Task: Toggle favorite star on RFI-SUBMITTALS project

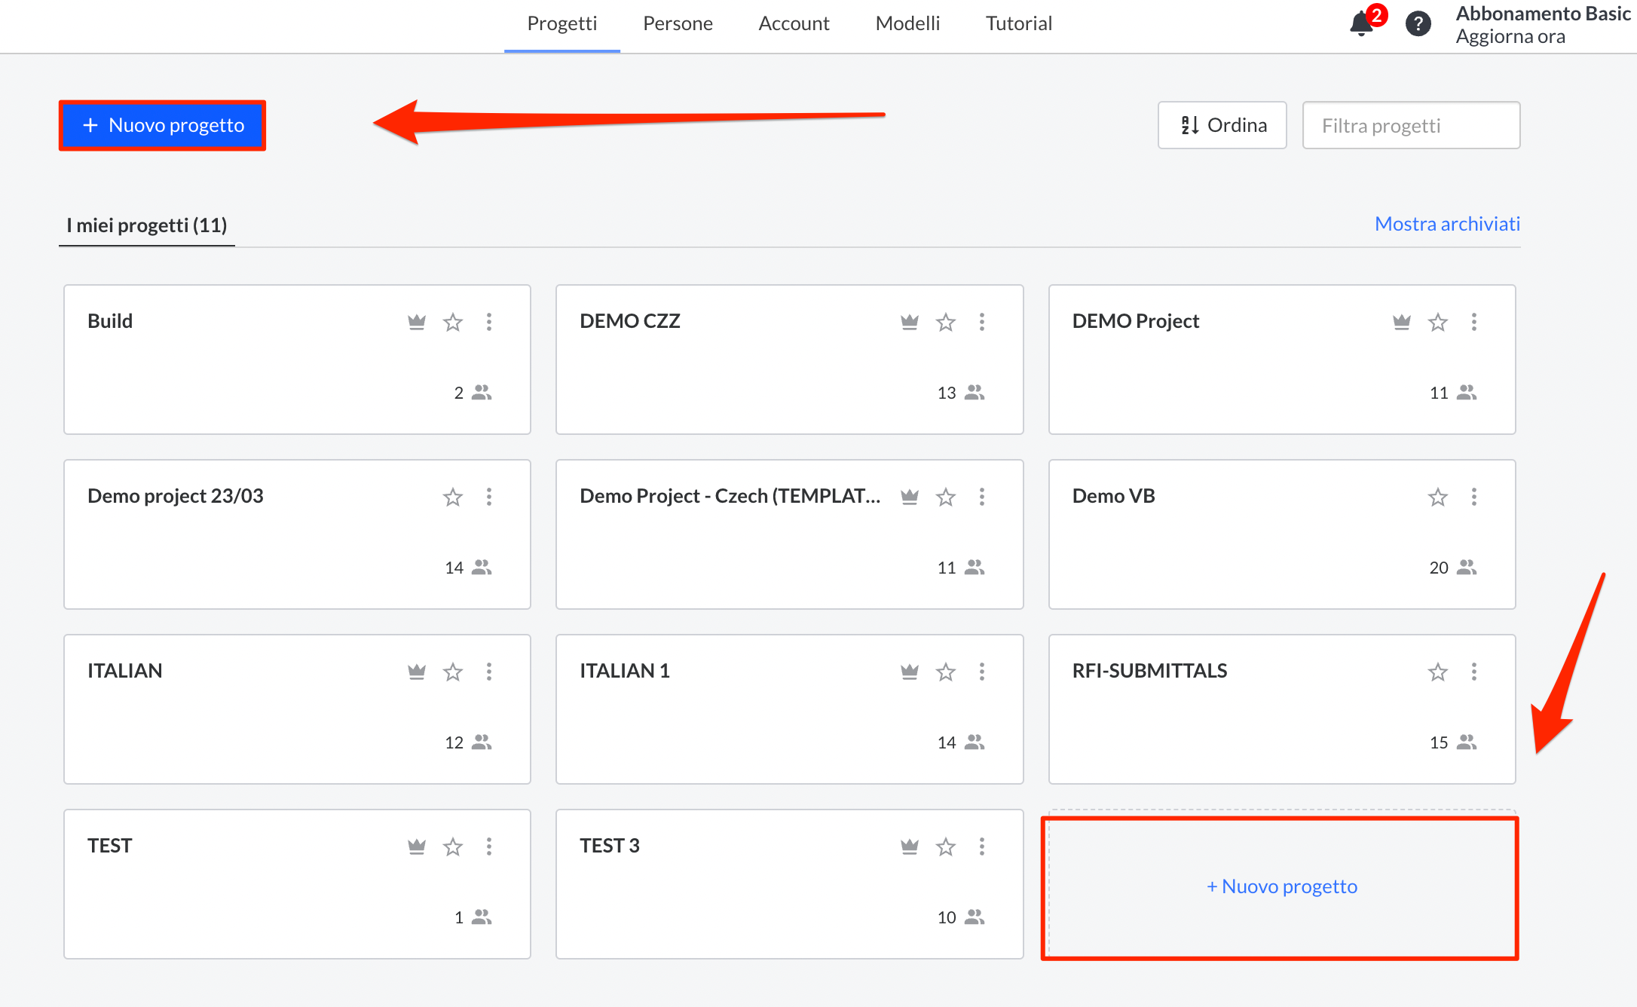Action: coord(1437,672)
